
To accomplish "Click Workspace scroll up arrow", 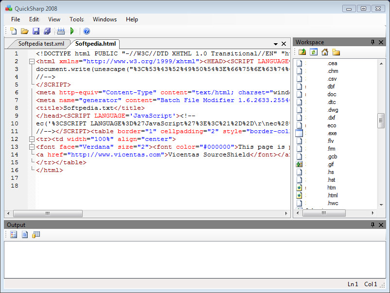I will [x=381, y=64].
